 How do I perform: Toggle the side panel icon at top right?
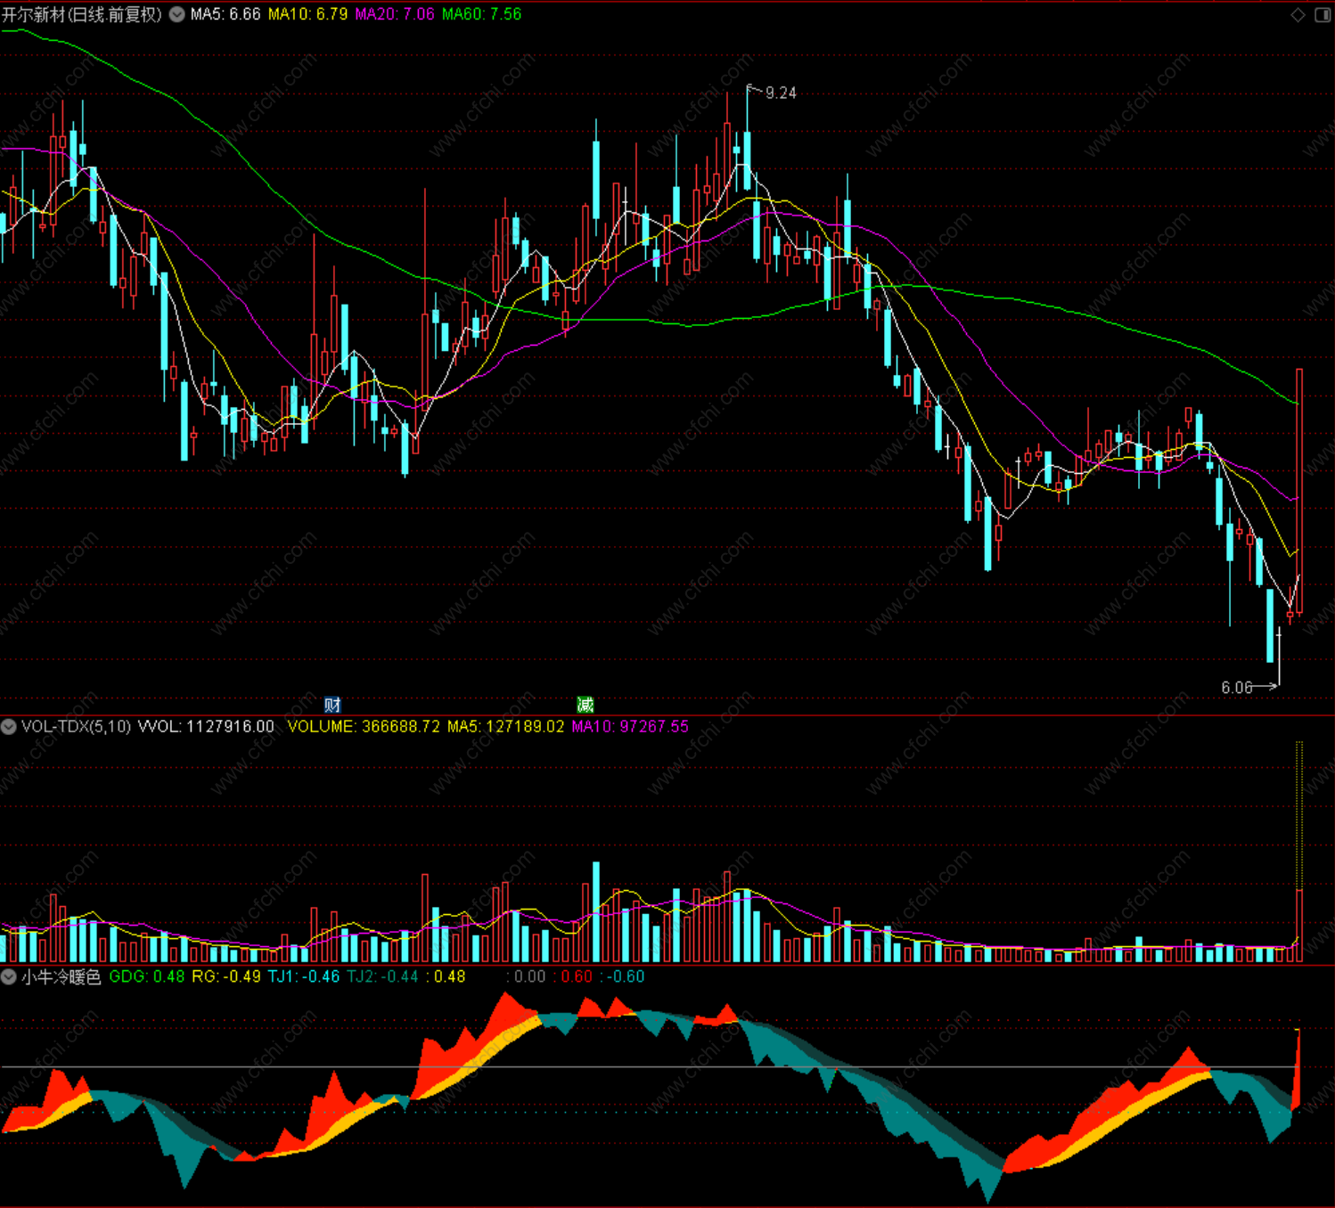(1323, 14)
